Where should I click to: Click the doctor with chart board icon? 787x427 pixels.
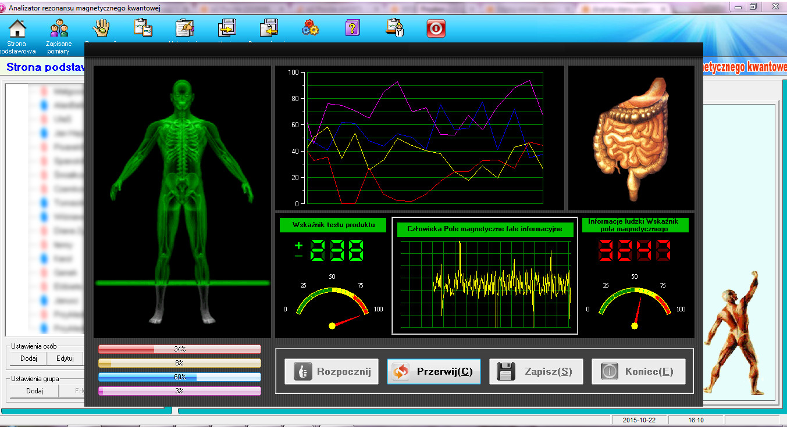(395, 28)
